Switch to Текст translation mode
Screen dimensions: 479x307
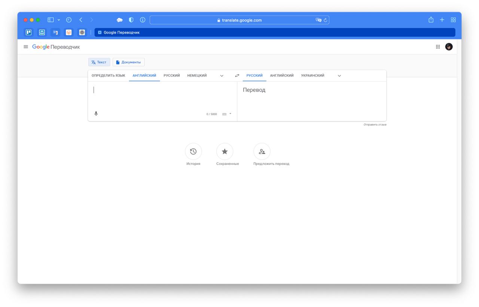99,62
